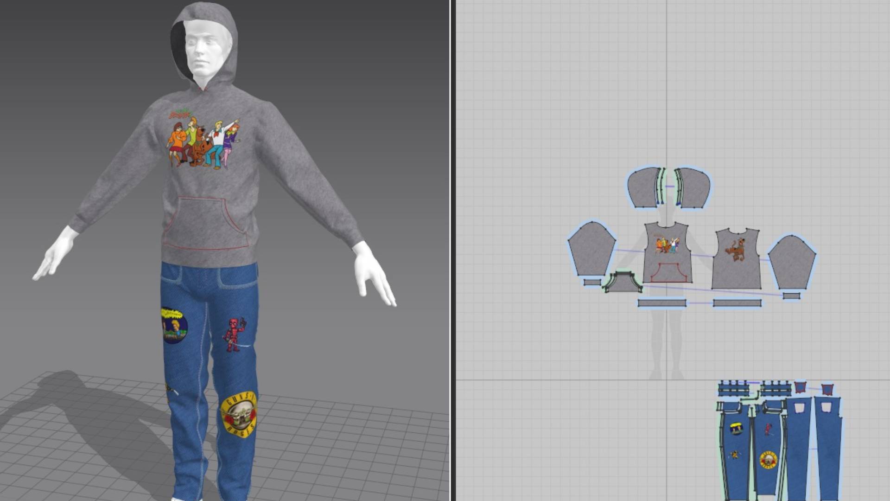Viewport: 890px width, 501px height.
Task: Select the back waistband strip below back bodice
Action: 737,303
